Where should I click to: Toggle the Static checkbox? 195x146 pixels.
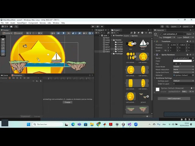tap(185, 34)
